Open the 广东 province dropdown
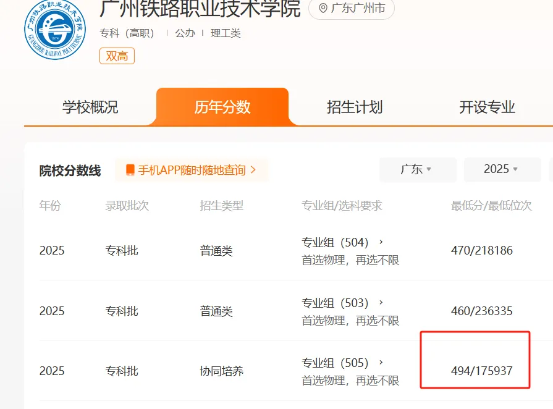553x409 pixels. [x=418, y=170]
